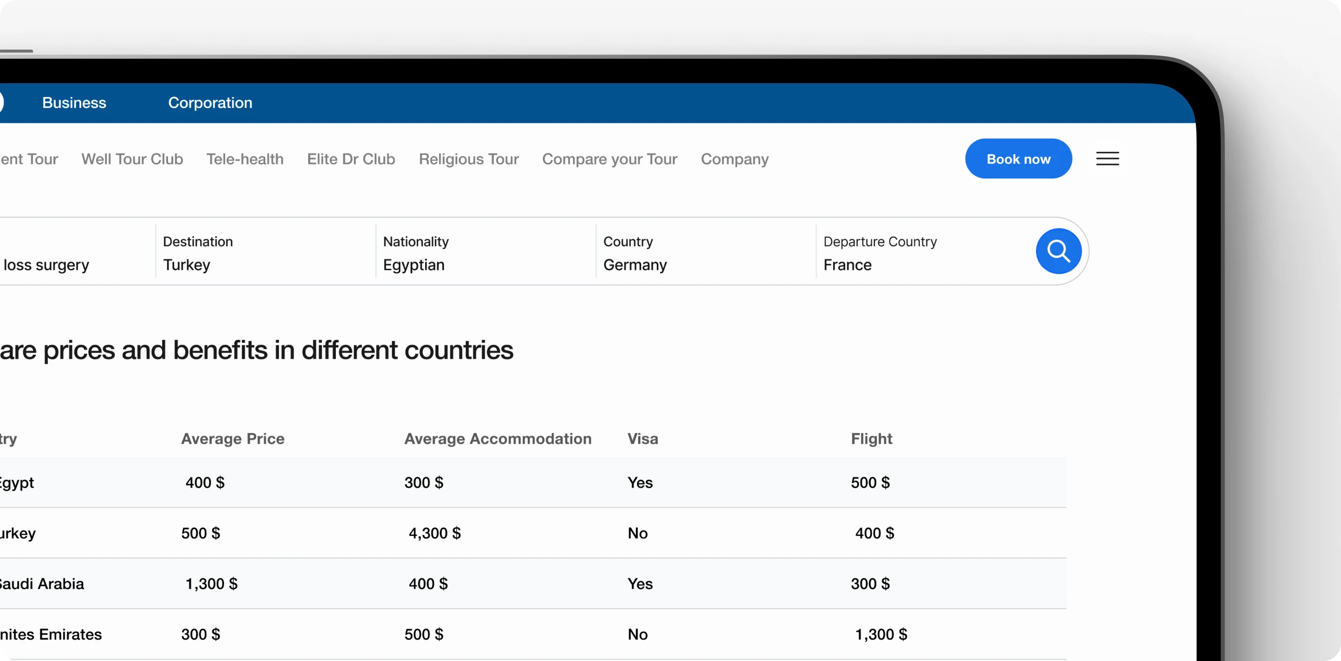
Task: Select the Religious Tour menu item
Action: 468,159
